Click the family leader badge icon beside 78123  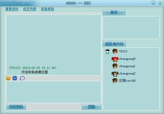108,52
